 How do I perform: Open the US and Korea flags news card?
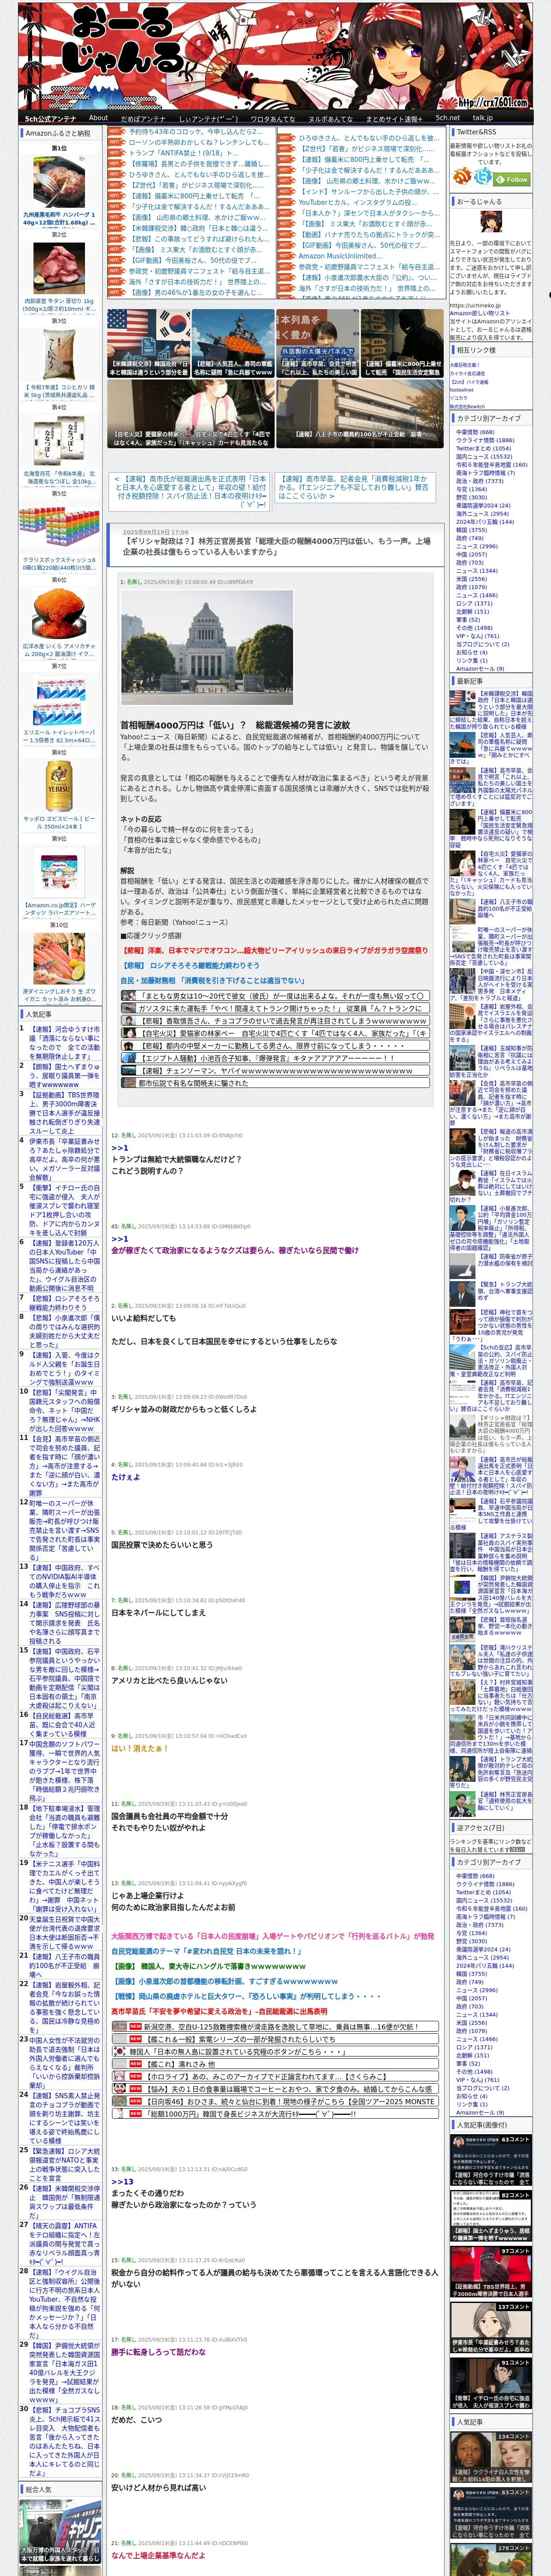click(x=149, y=342)
